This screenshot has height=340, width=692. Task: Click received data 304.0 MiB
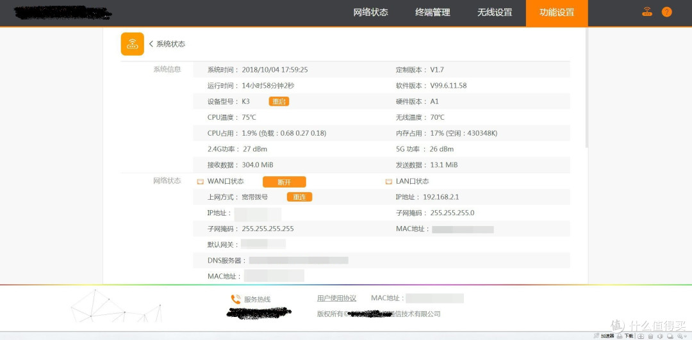(258, 165)
